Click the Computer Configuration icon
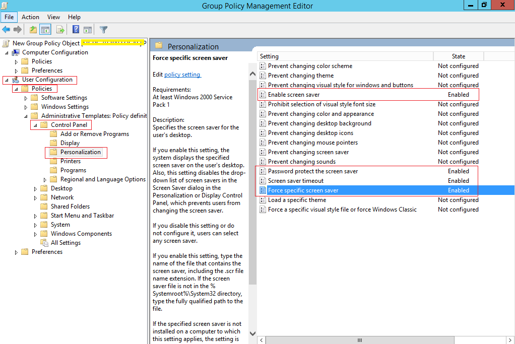Image resolution: width=515 pixels, height=344 pixels. click(x=16, y=52)
